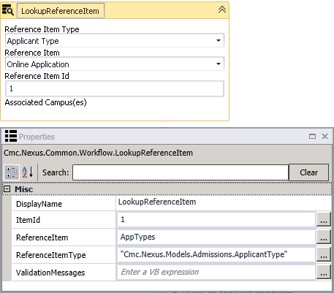
Task: Clear the property search
Action: [x=308, y=172]
